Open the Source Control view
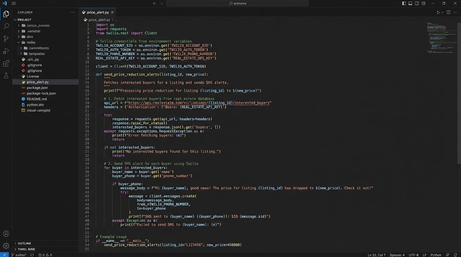The image size is (461, 257). point(6,38)
